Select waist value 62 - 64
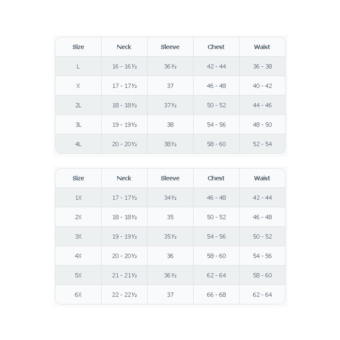Screen dimensions: 340x340 [x=262, y=295]
